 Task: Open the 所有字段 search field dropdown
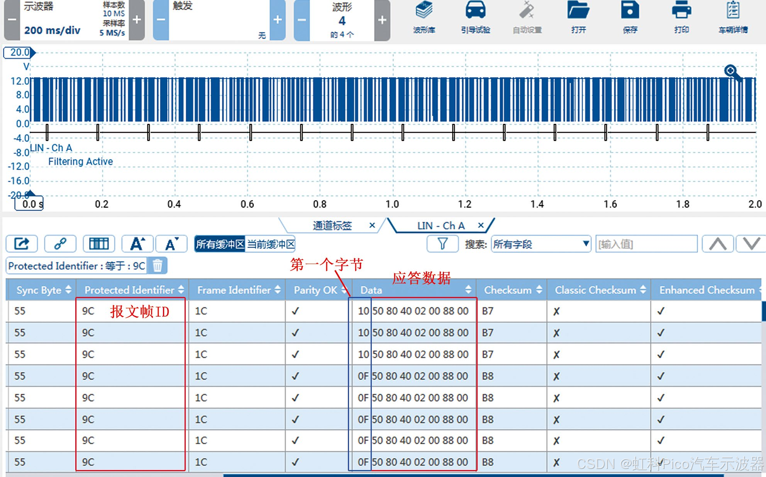(x=541, y=244)
